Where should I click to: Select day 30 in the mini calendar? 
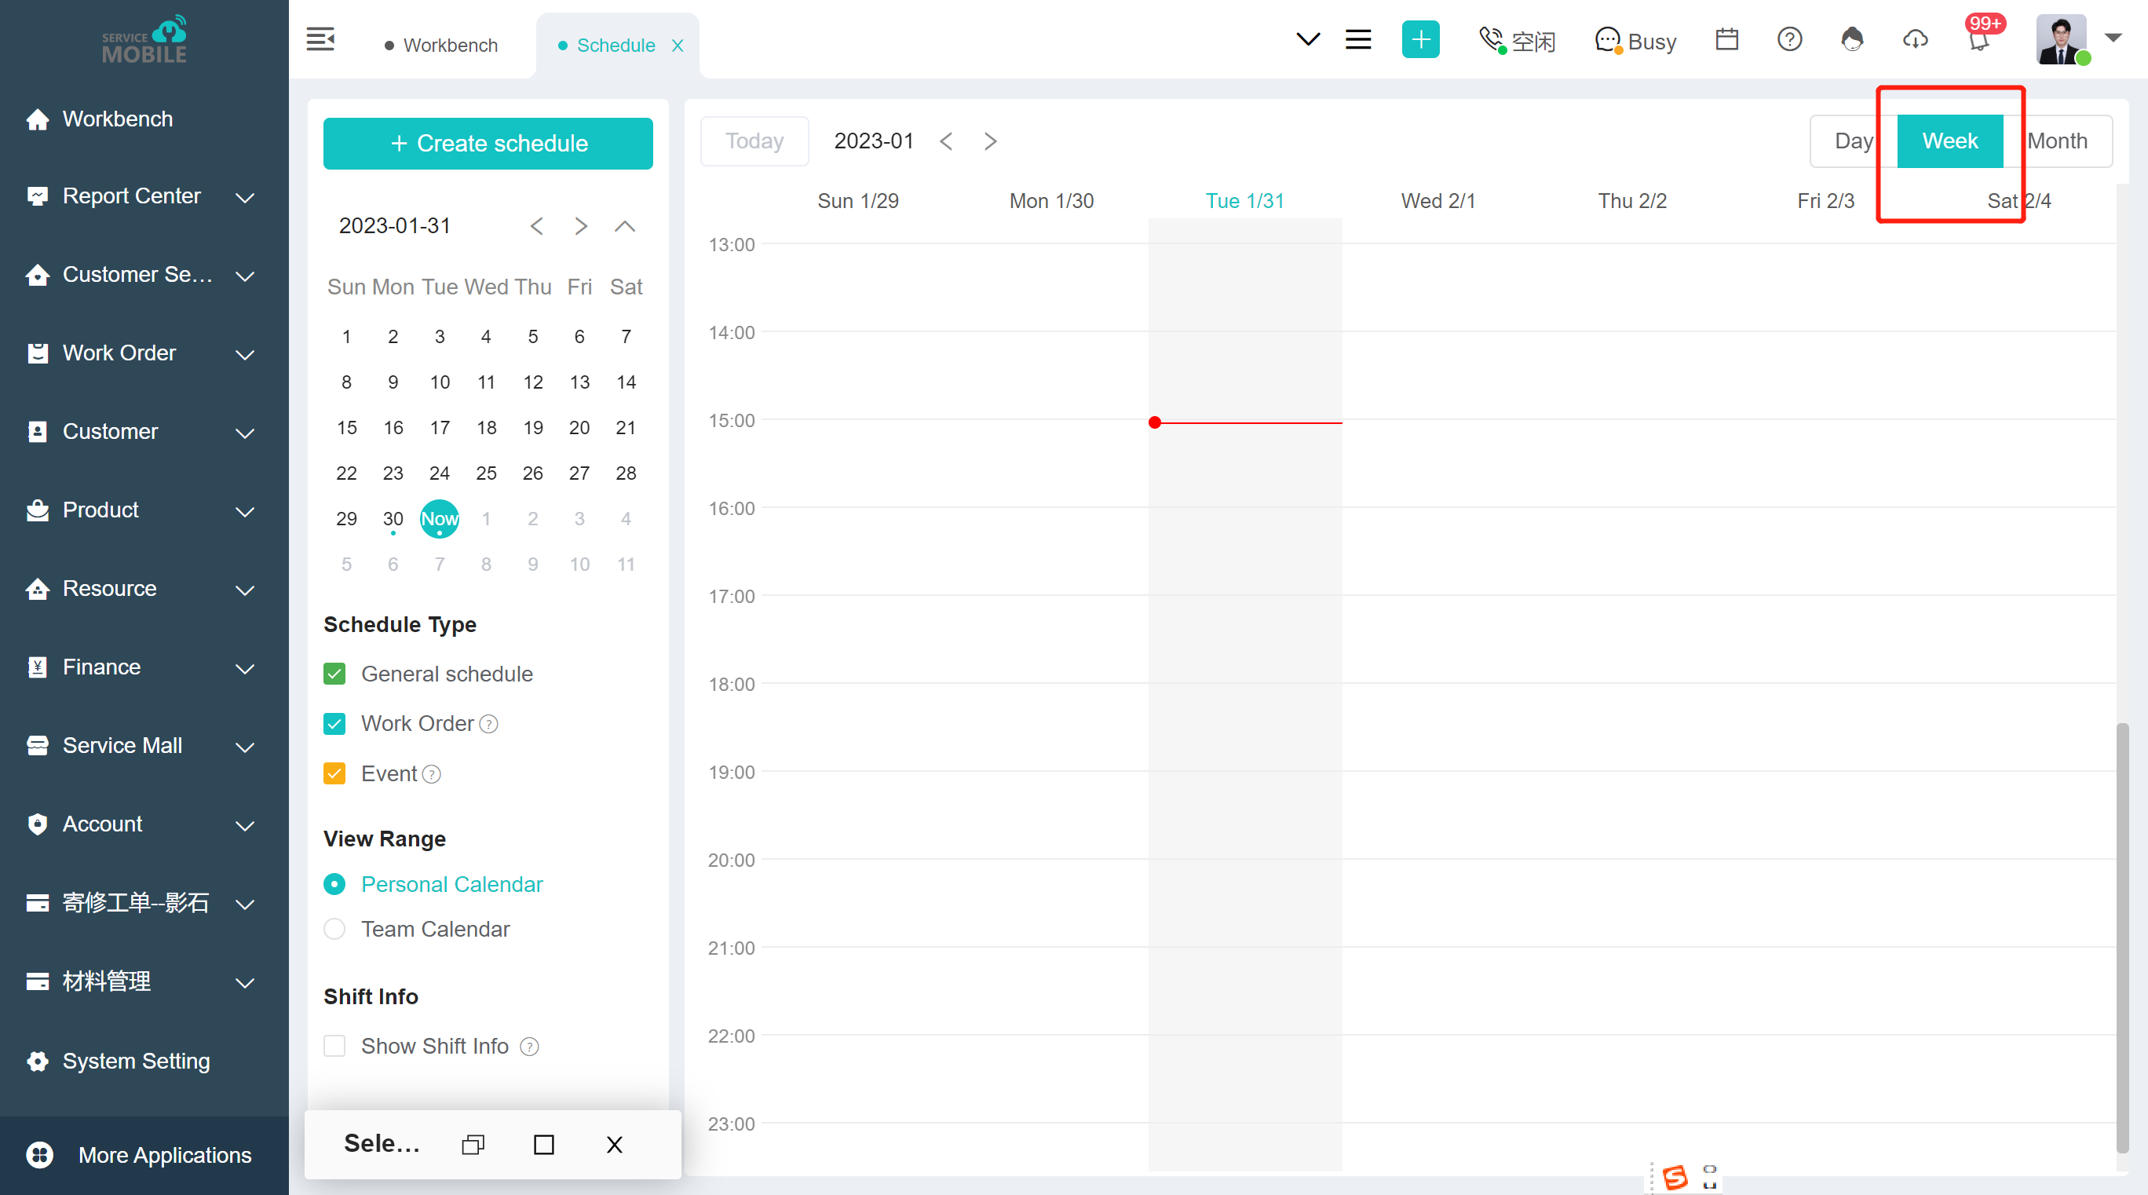pos(393,519)
